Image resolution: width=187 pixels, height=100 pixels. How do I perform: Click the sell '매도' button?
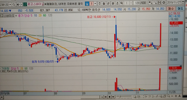(180, 9)
